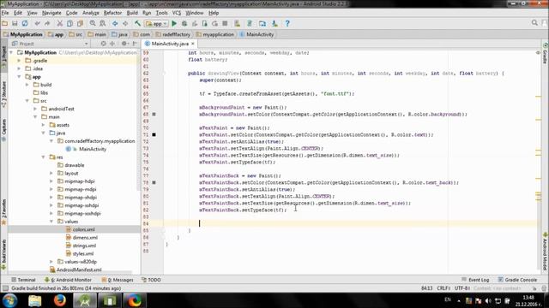
Task: Select the MainActivity.java editor tab
Action: point(170,44)
